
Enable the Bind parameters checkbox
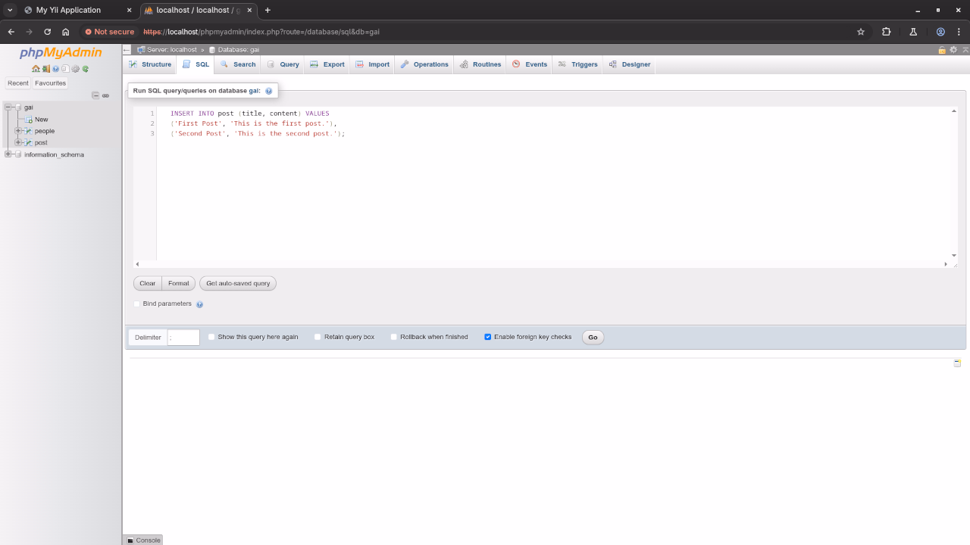137,304
